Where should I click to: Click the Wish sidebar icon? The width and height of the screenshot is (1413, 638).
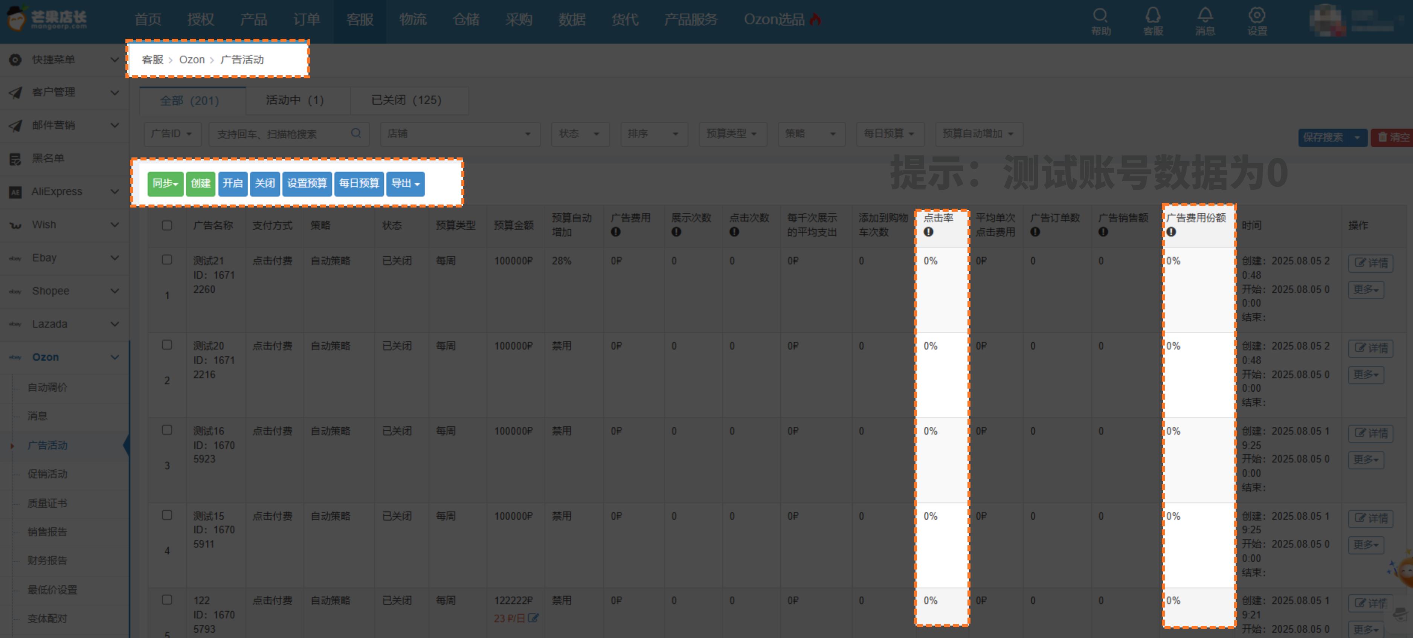[15, 225]
